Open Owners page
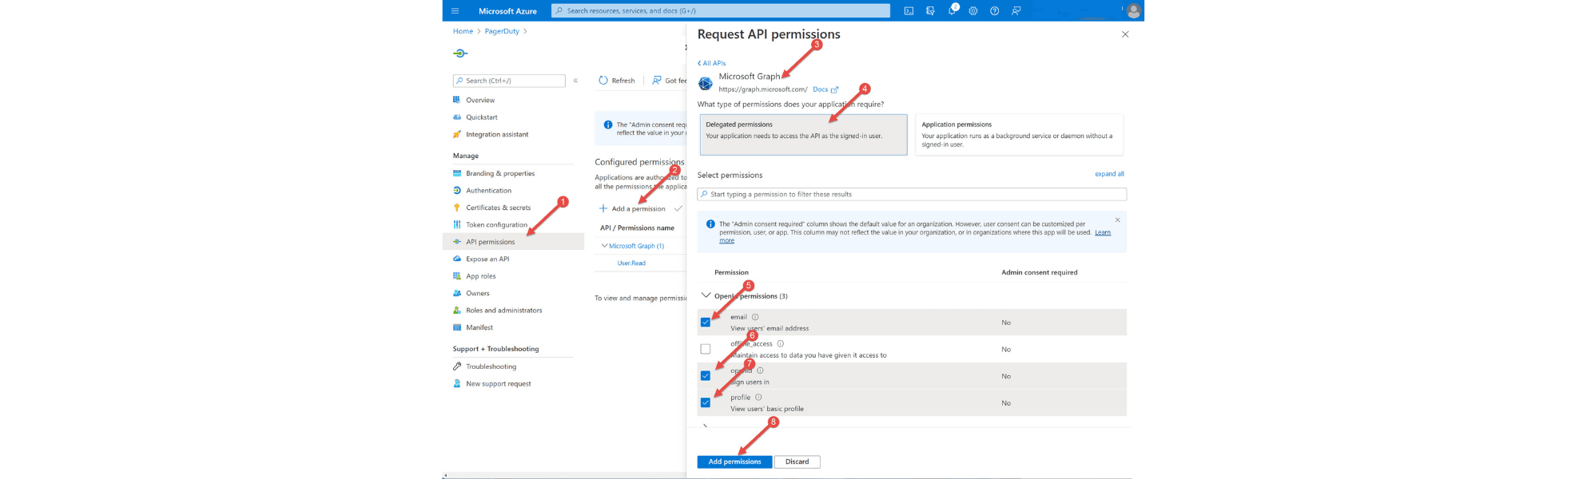 coord(478,293)
